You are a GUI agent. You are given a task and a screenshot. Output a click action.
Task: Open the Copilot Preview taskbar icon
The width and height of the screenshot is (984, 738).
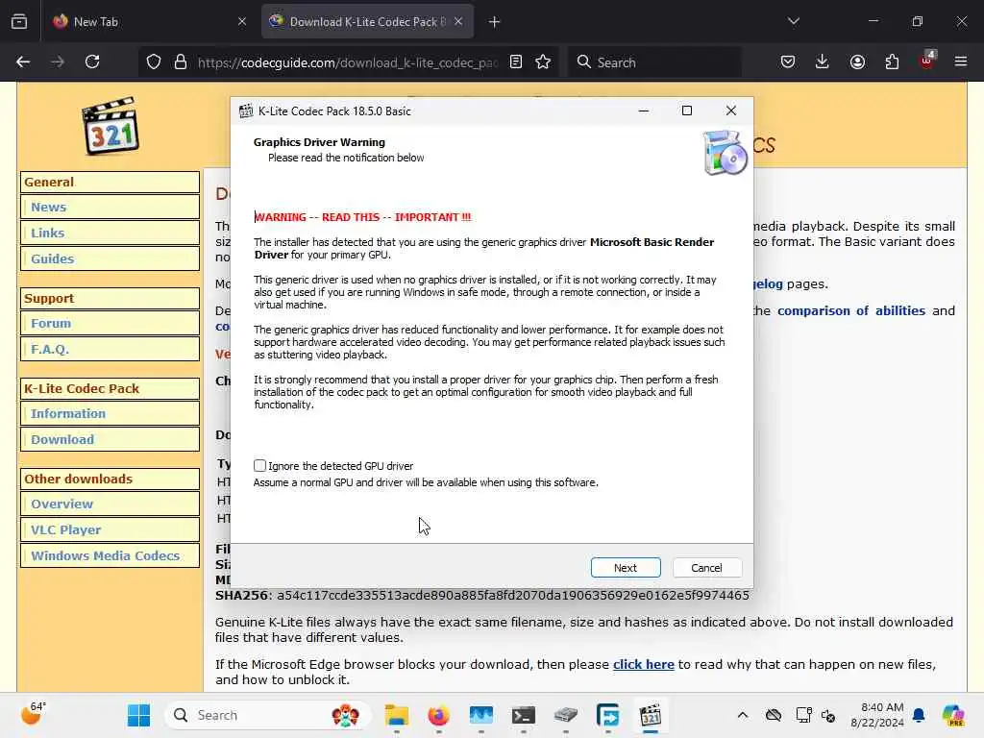pos(953,715)
